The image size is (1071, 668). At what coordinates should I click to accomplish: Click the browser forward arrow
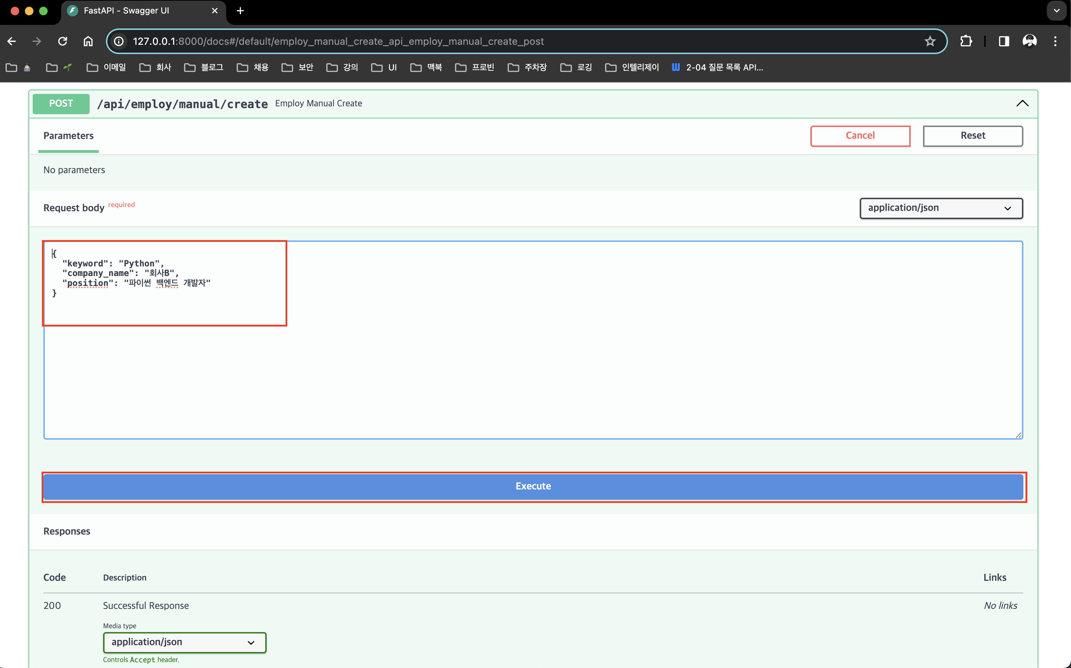[37, 41]
